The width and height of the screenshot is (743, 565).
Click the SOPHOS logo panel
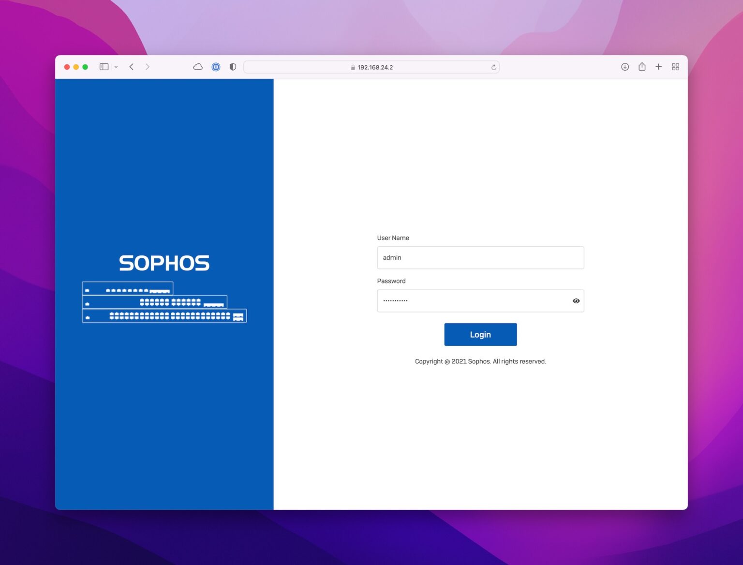click(164, 263)
